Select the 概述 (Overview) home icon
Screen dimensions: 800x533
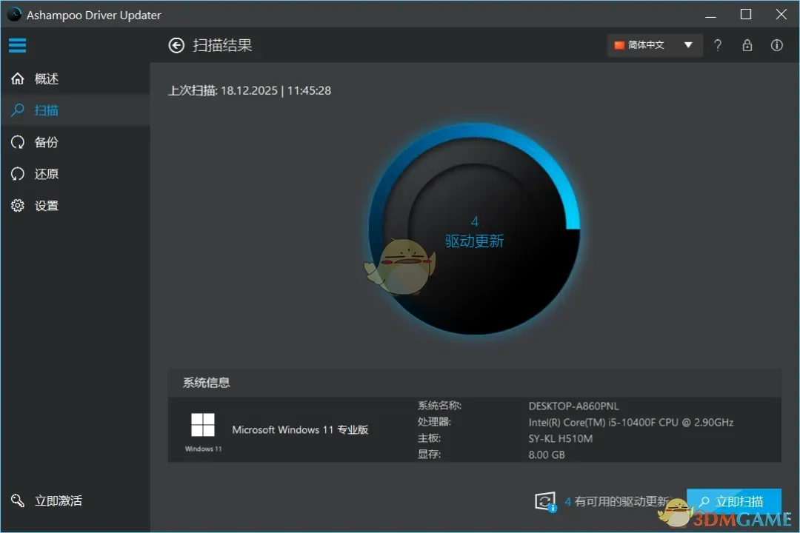[x=17, y=78]
